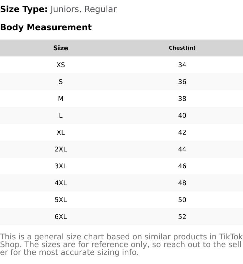
Task: Click the Body Measurement heading
Action: click(46, 27)
